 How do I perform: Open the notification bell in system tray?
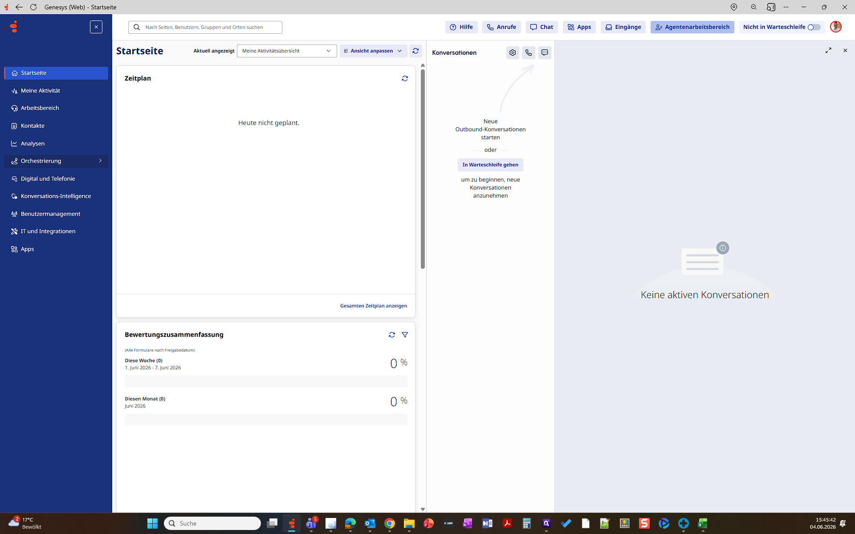click(843, 523)
